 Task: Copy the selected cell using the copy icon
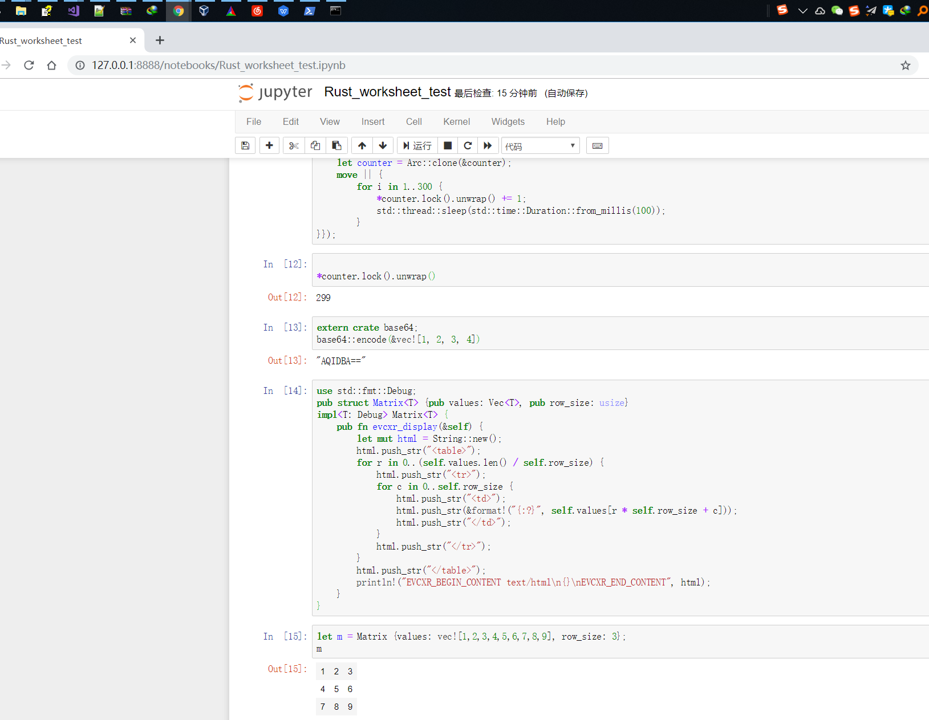click(x=315, y=145)
